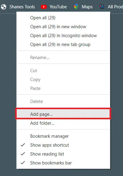The image size is (123, 176).
Task: Open the Google Maps bookmark icon
Action: tap(76, 7)
